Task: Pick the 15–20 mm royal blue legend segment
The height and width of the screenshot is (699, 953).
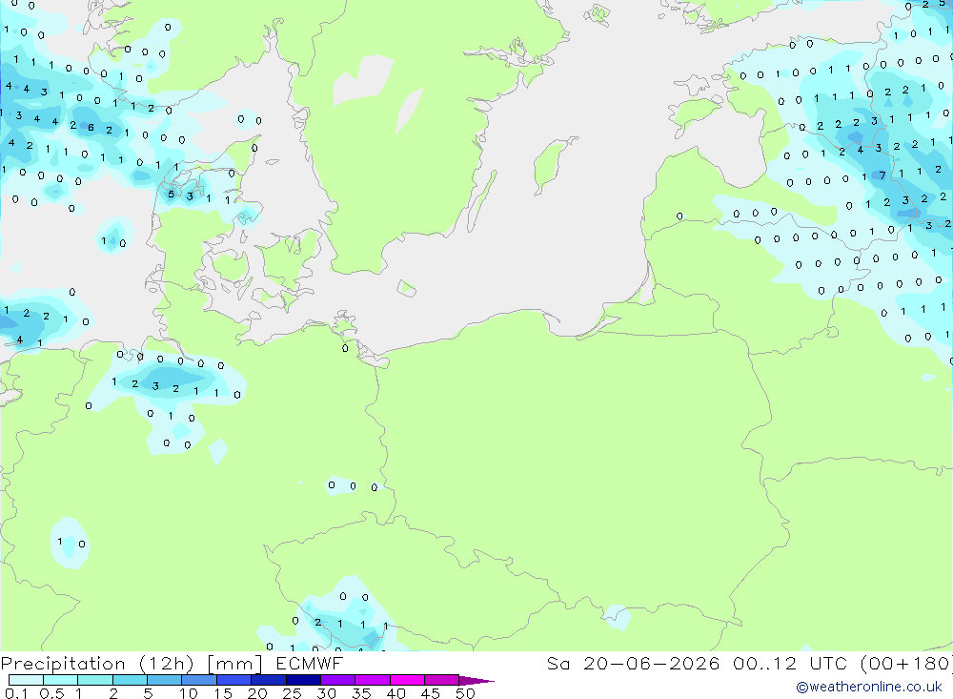Action: [233, 680]
